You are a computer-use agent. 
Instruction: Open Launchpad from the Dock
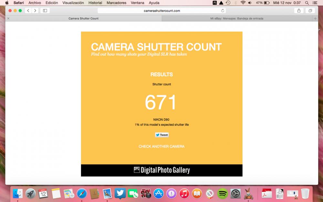[x=30, y=194]
